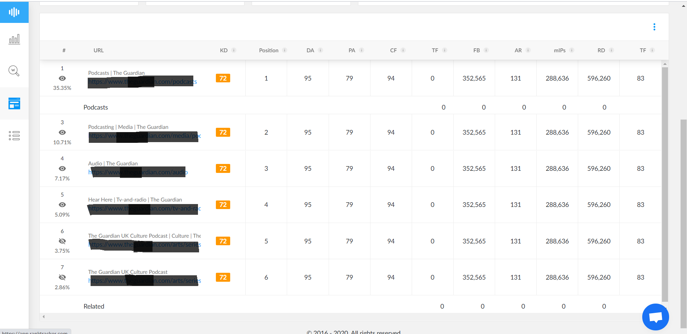Show the hidden row 6 result
687x334 pixels.
[x=62, y=241]
